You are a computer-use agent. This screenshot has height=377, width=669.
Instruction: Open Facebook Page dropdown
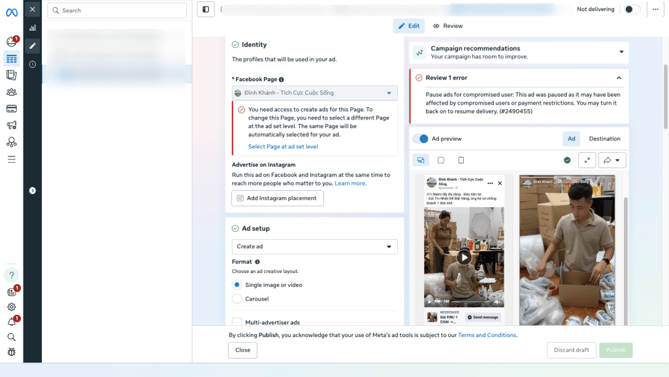coord(314,93)
